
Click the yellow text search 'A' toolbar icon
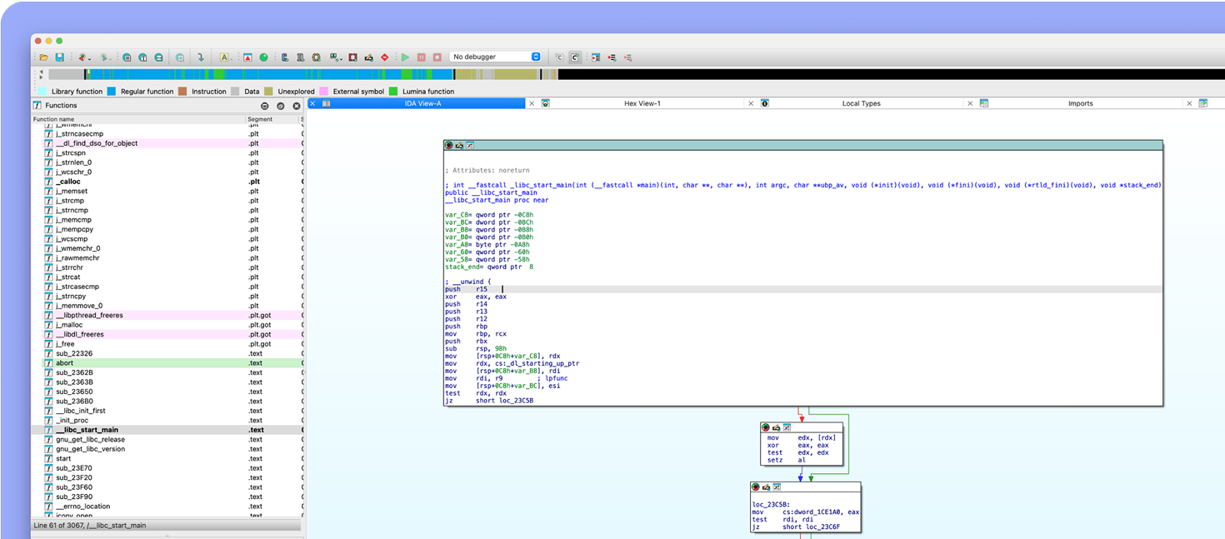pos(223,57)
